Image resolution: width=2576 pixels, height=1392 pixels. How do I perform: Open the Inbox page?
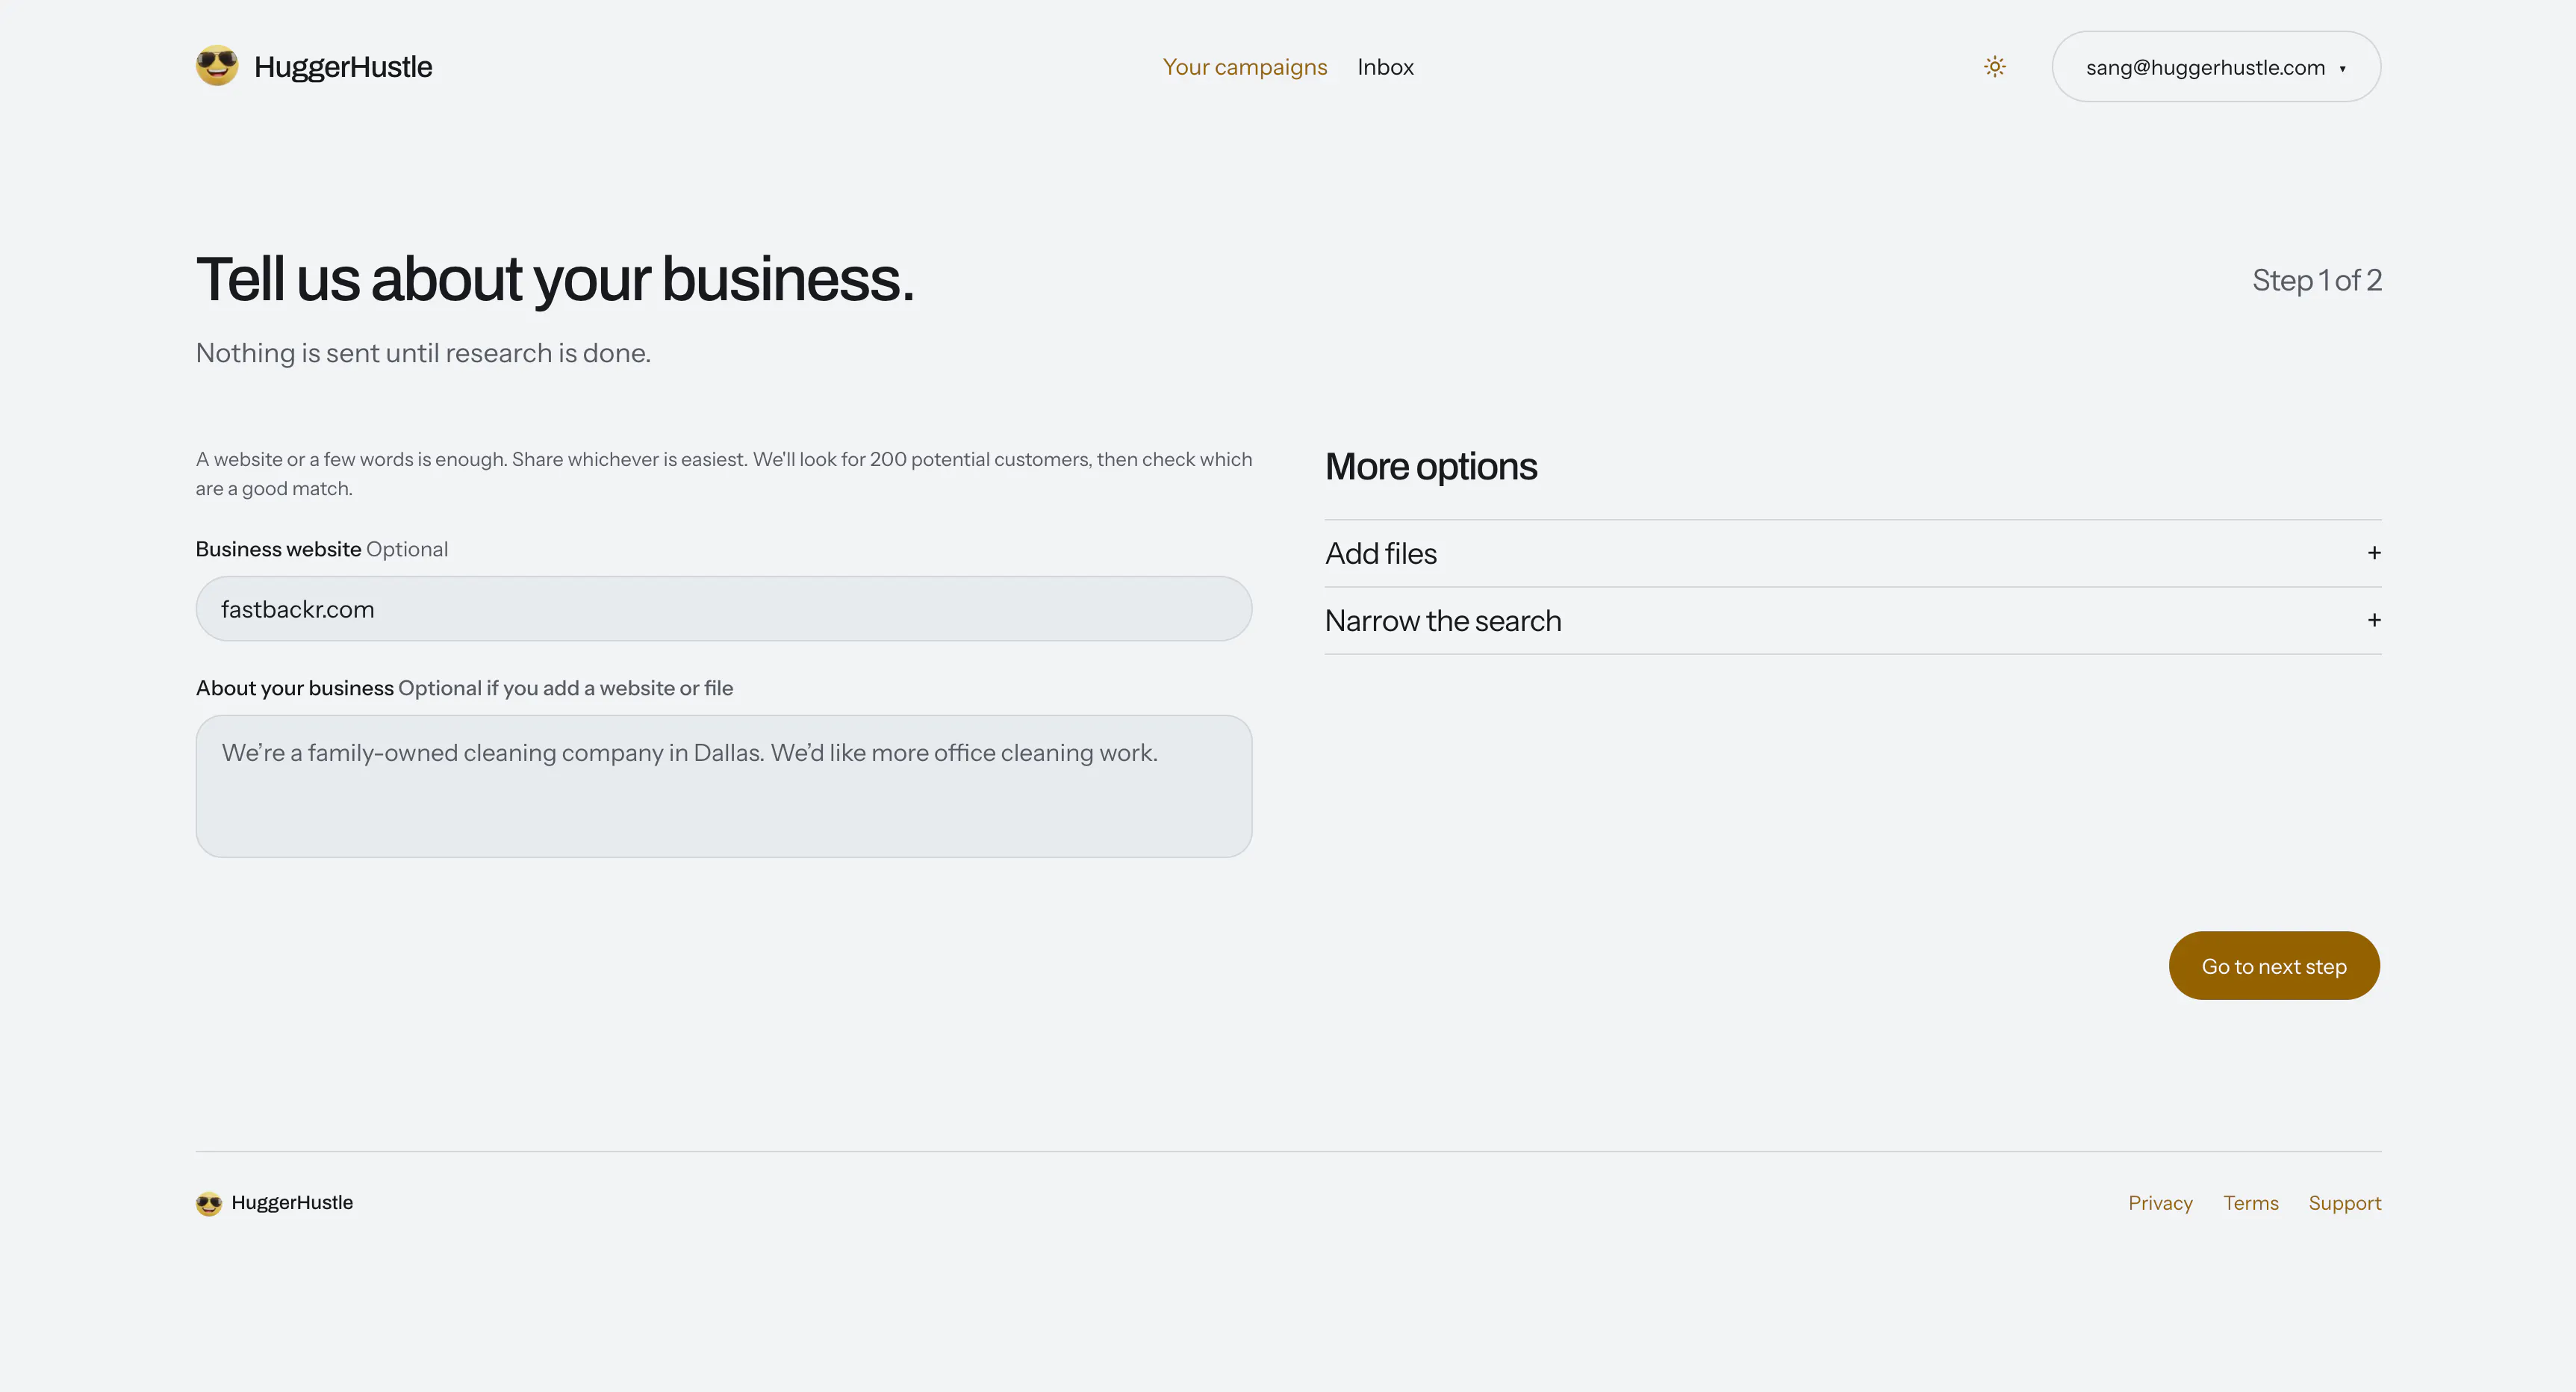1385,67
